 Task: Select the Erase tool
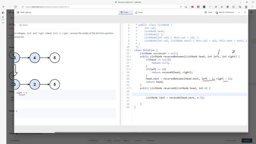click(139, 12)
